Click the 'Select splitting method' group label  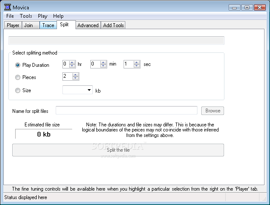click(x=35, y=53)
